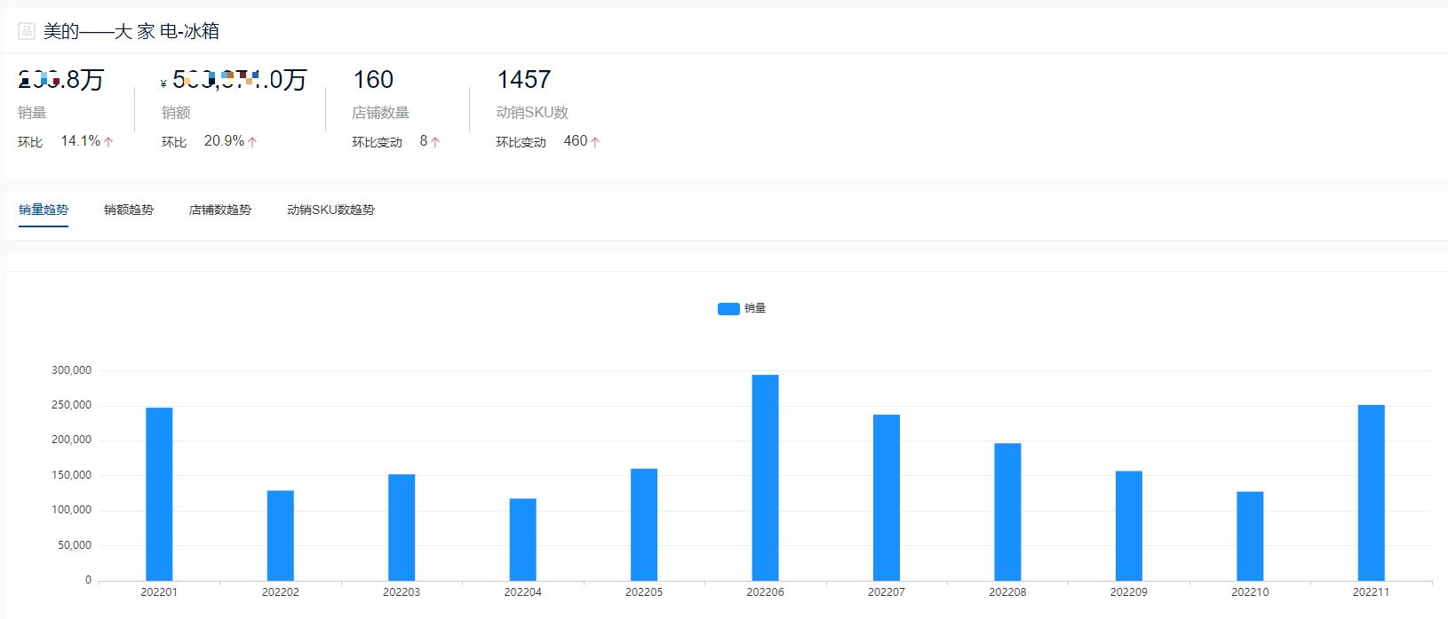Click the 美的——大家电-冰箱 title
The width and height of the screenshot is (1448, 619).
(x=131, y=32)
